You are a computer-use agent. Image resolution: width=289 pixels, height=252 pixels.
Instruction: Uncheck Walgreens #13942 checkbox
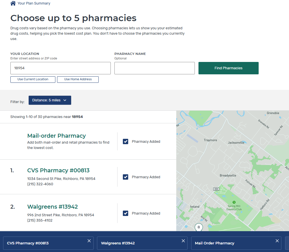pos(126,213)
